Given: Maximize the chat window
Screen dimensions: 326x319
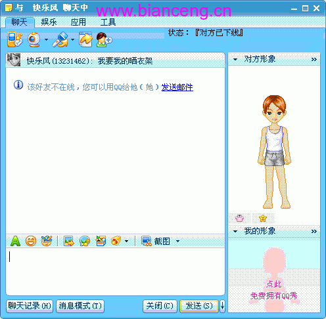Looking at the screenshot, I should click(305, 9).
